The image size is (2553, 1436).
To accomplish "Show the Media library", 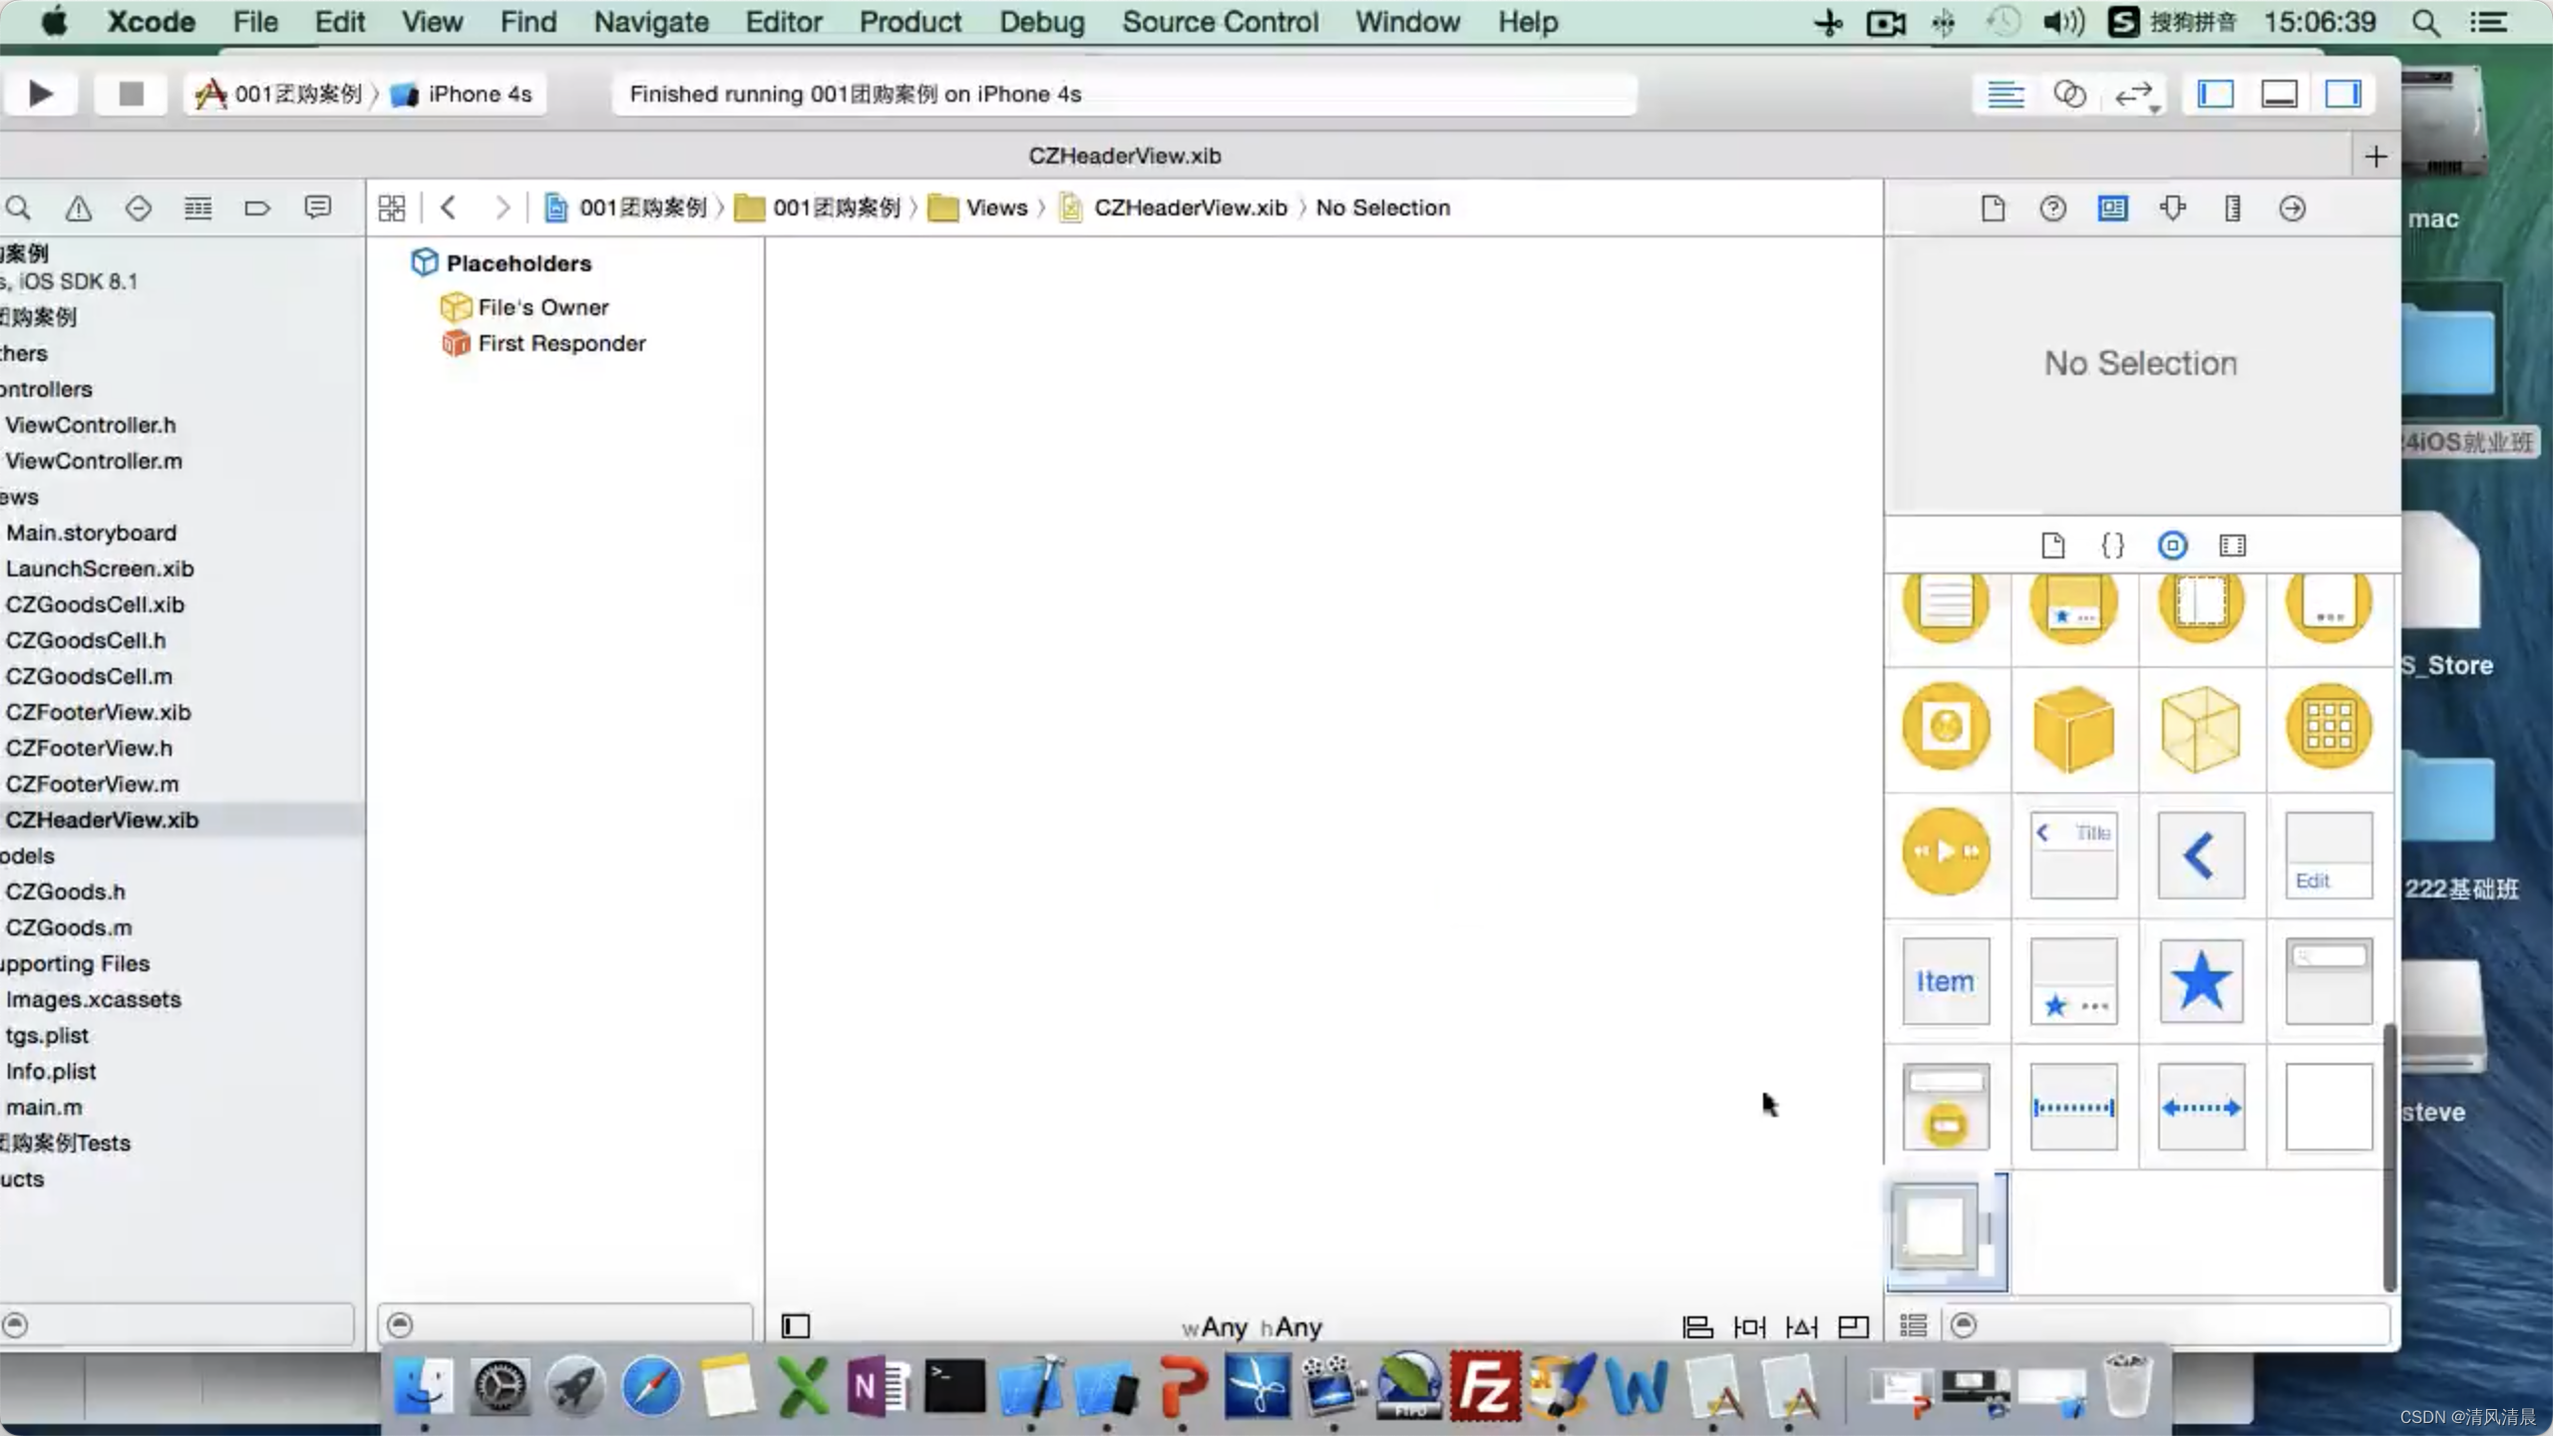I will click(2232, 545).
